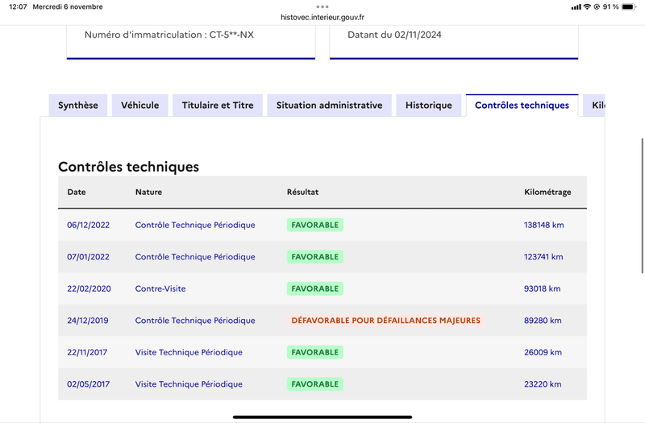Tap the histovec.interieur.gouv.fr address bar
The width and height of the screenshot is (645, 423).
tap(322, 17)
